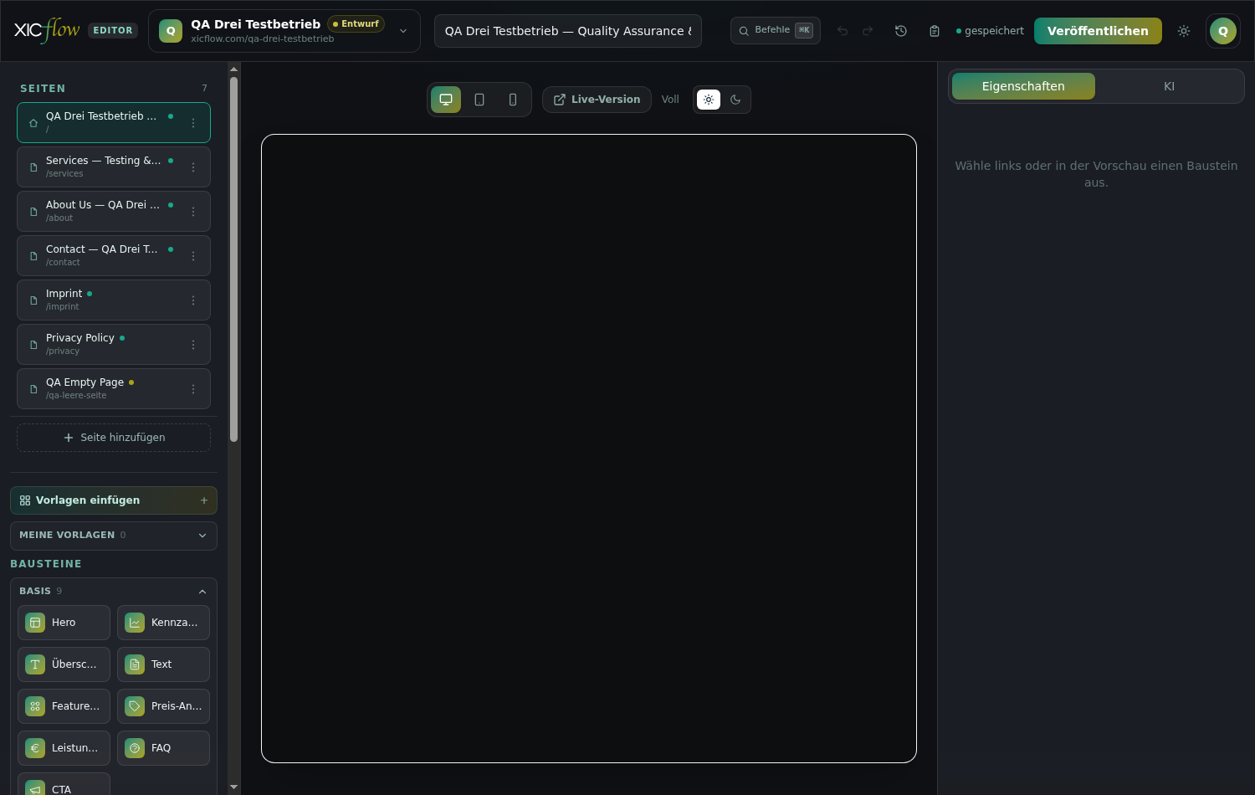
Task: Click the XICflow logo
Action: (x=47, y=31)
